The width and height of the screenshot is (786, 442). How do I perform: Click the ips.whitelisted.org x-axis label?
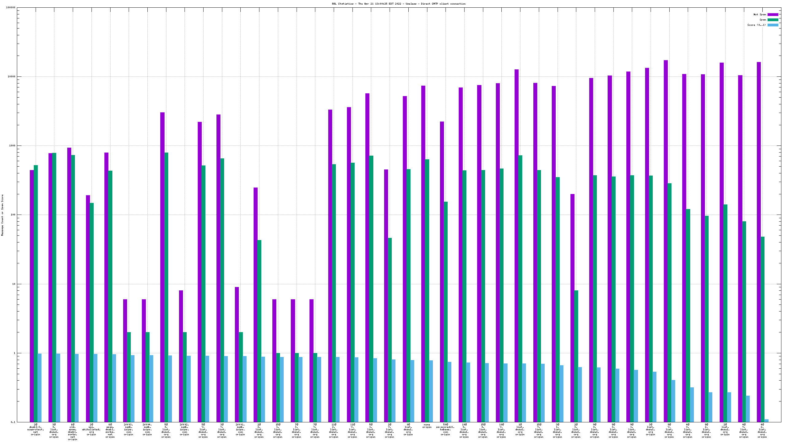pos(91,429)
